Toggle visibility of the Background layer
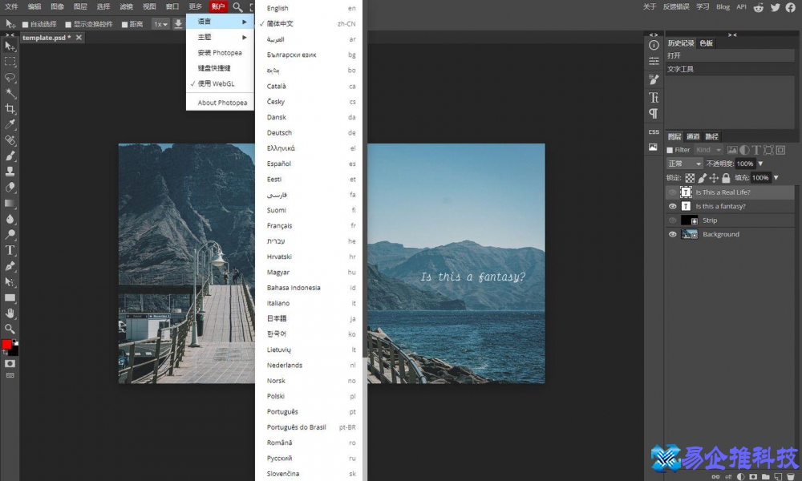Image resolution: width=802 pixels, height=481 pixels. tap(673, 234)
